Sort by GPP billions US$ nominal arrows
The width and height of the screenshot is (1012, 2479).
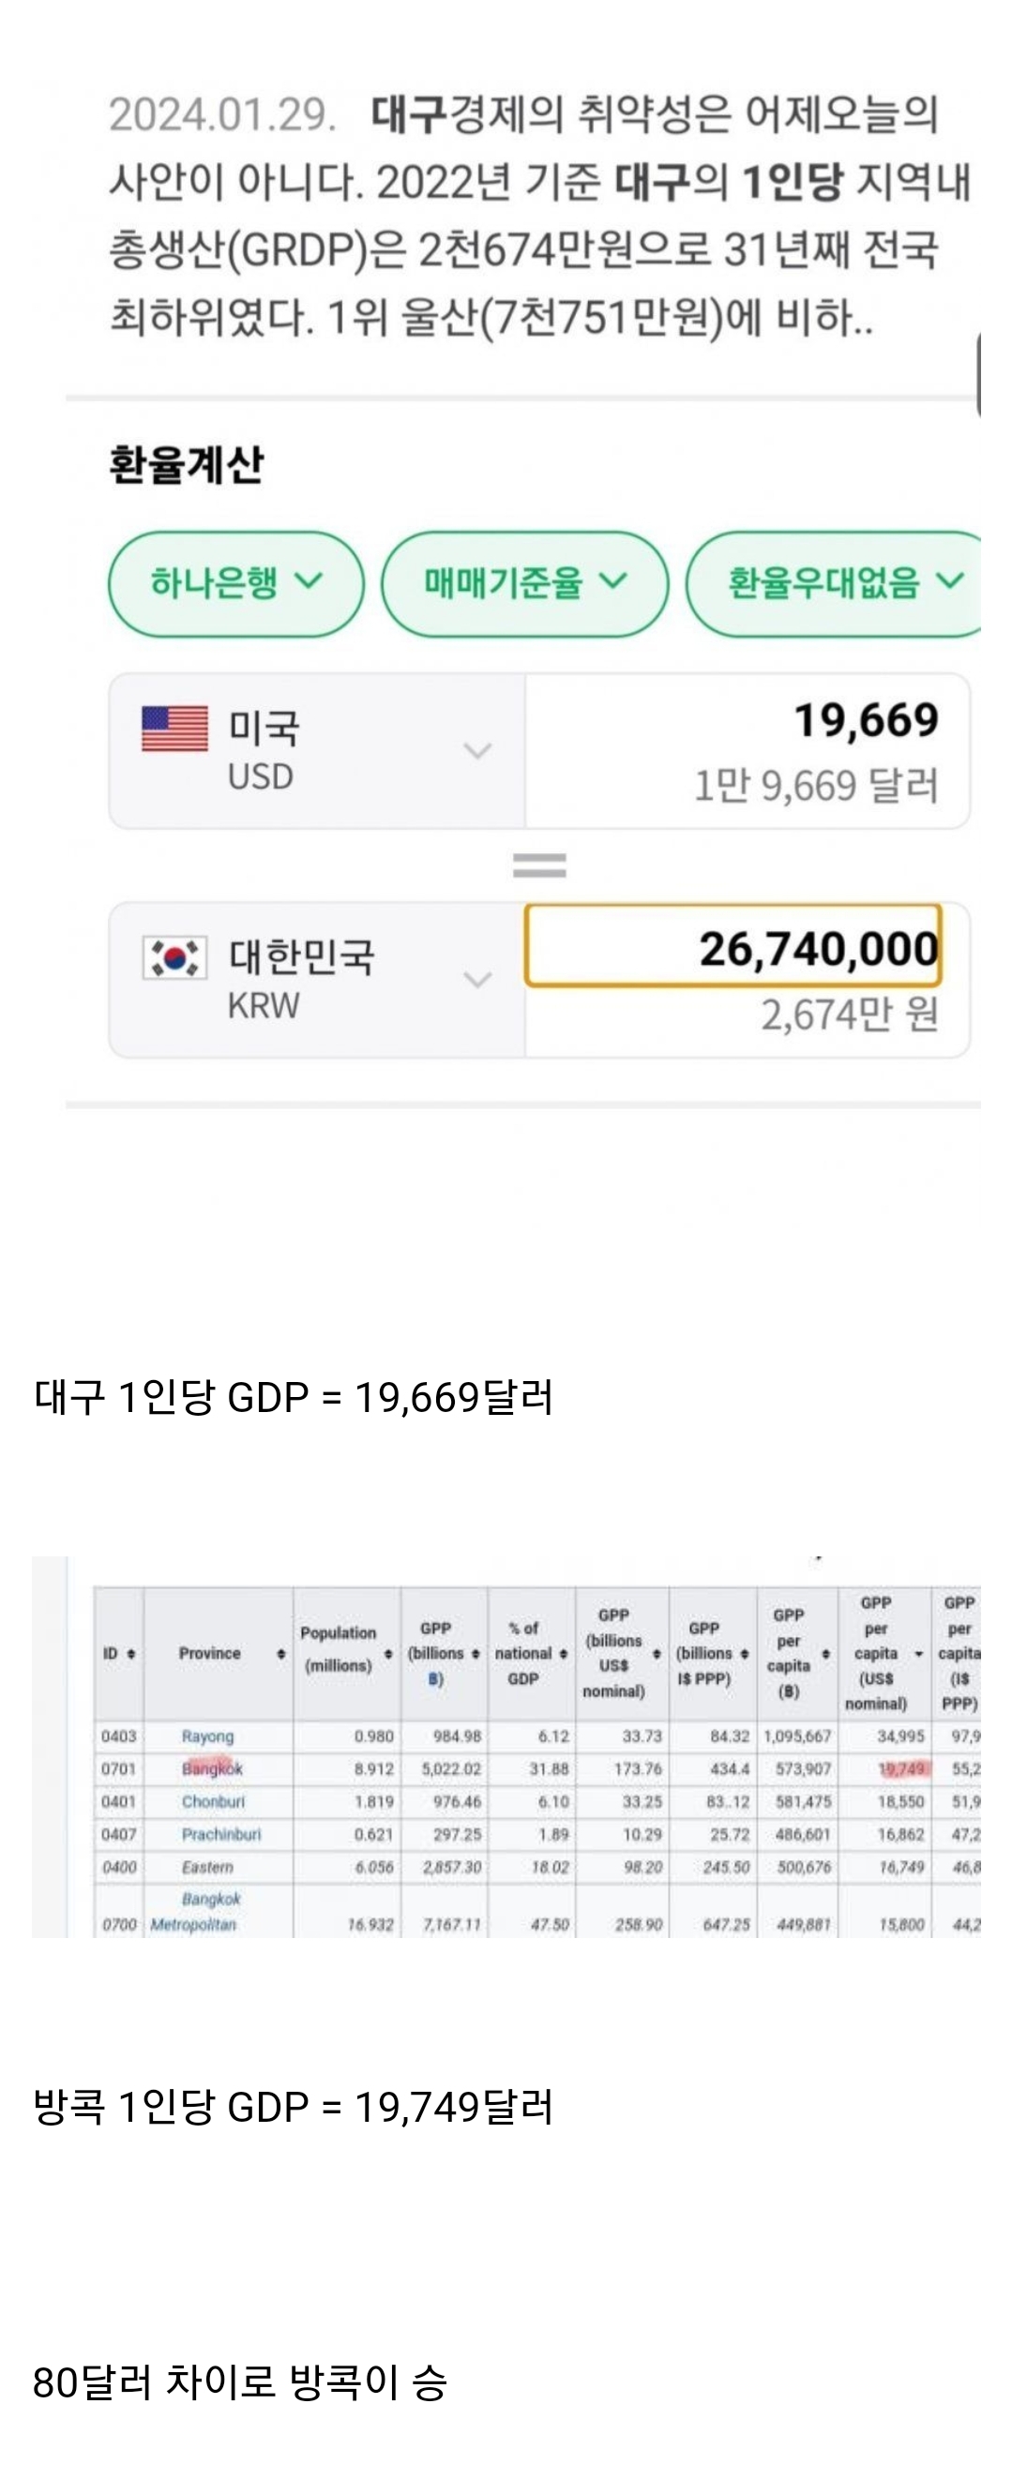coord(656,1653)
